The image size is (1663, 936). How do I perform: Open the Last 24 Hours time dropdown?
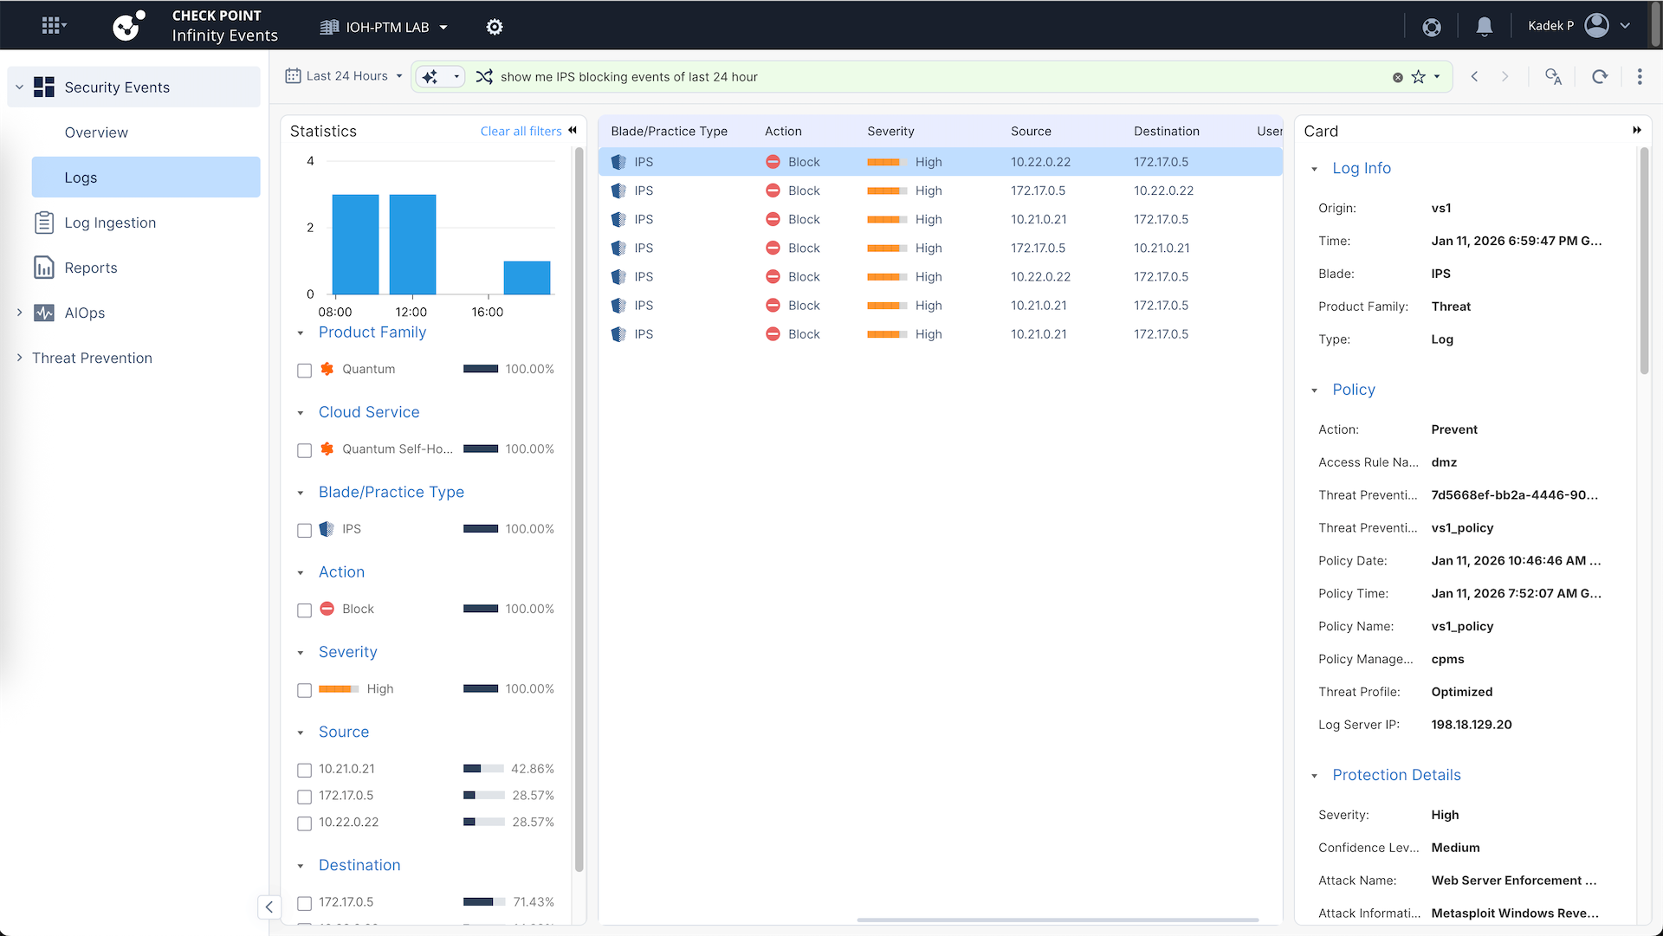[345, 76]
